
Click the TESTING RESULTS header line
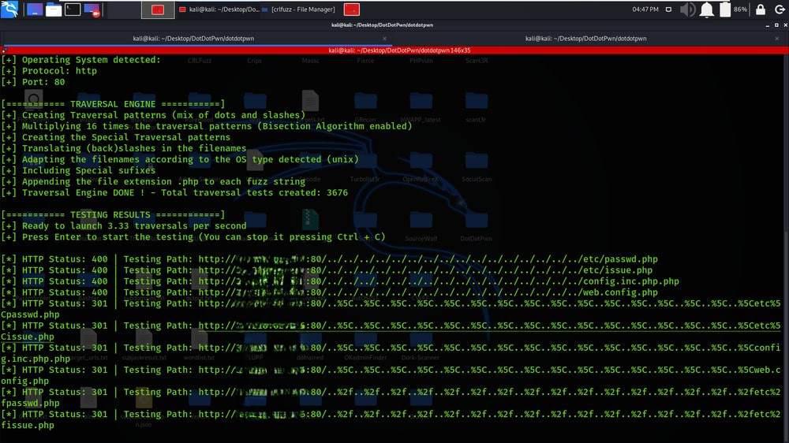point(113,214)
